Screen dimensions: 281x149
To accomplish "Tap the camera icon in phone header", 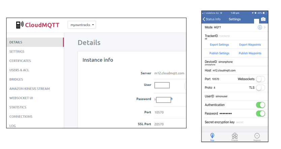I will 263,19.
